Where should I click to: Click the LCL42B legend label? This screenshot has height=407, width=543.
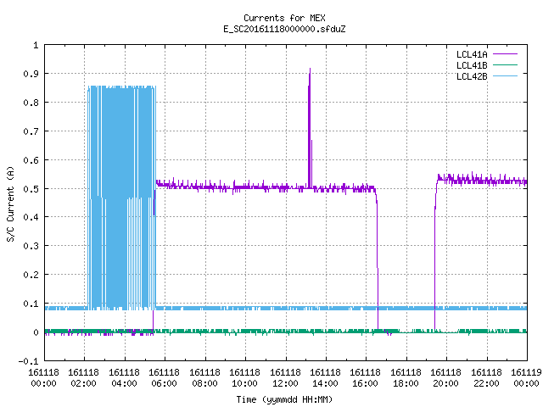click(472, 76)
